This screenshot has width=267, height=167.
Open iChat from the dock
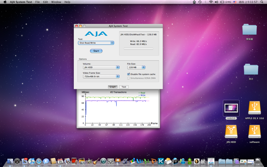click(46, 161)
